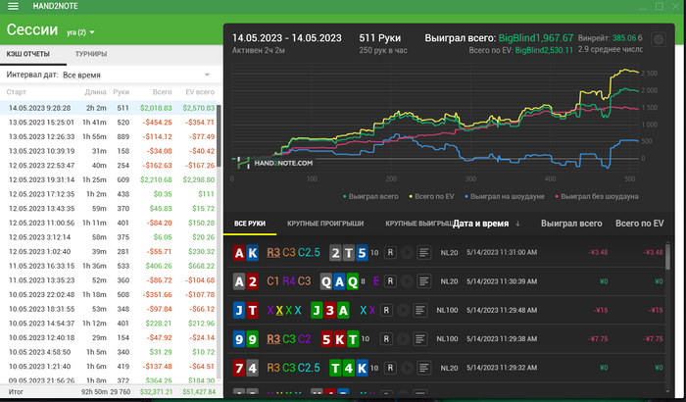Screen dimensions: 686x402
Task: Select the JT hole cards in hand list
Action: click(245, 311)
